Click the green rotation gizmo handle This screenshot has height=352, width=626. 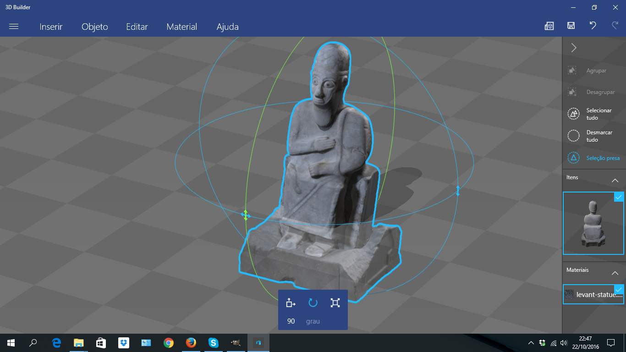pos(246,215)
